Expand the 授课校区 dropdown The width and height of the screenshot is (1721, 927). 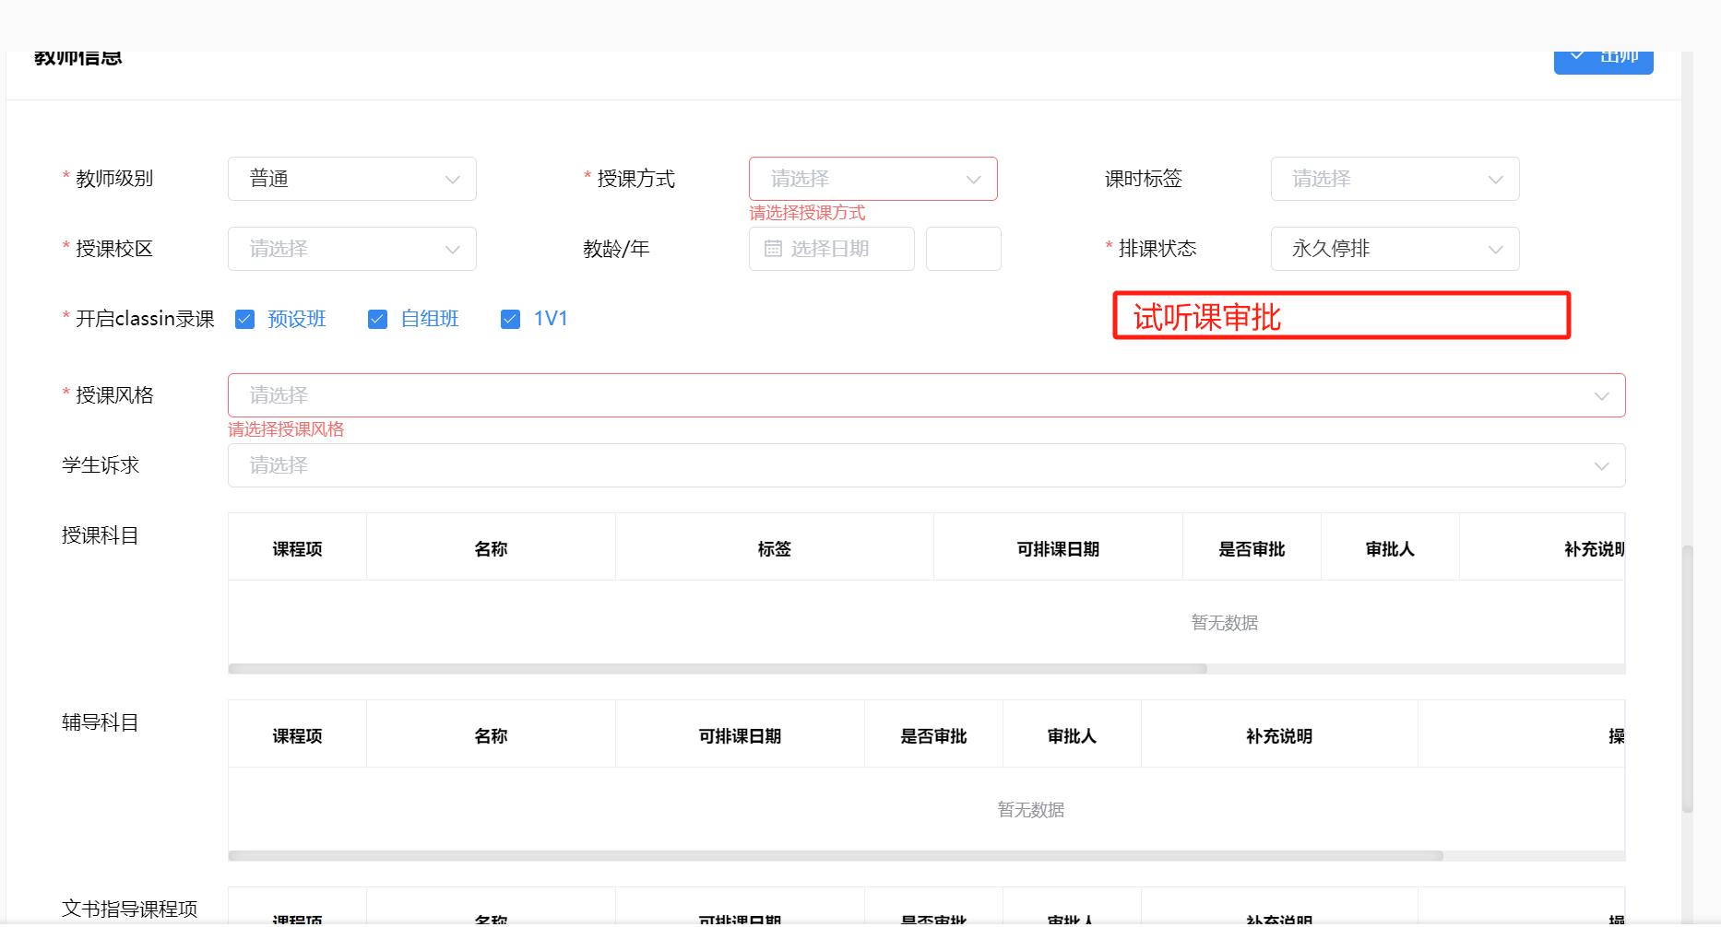(351, 249)
